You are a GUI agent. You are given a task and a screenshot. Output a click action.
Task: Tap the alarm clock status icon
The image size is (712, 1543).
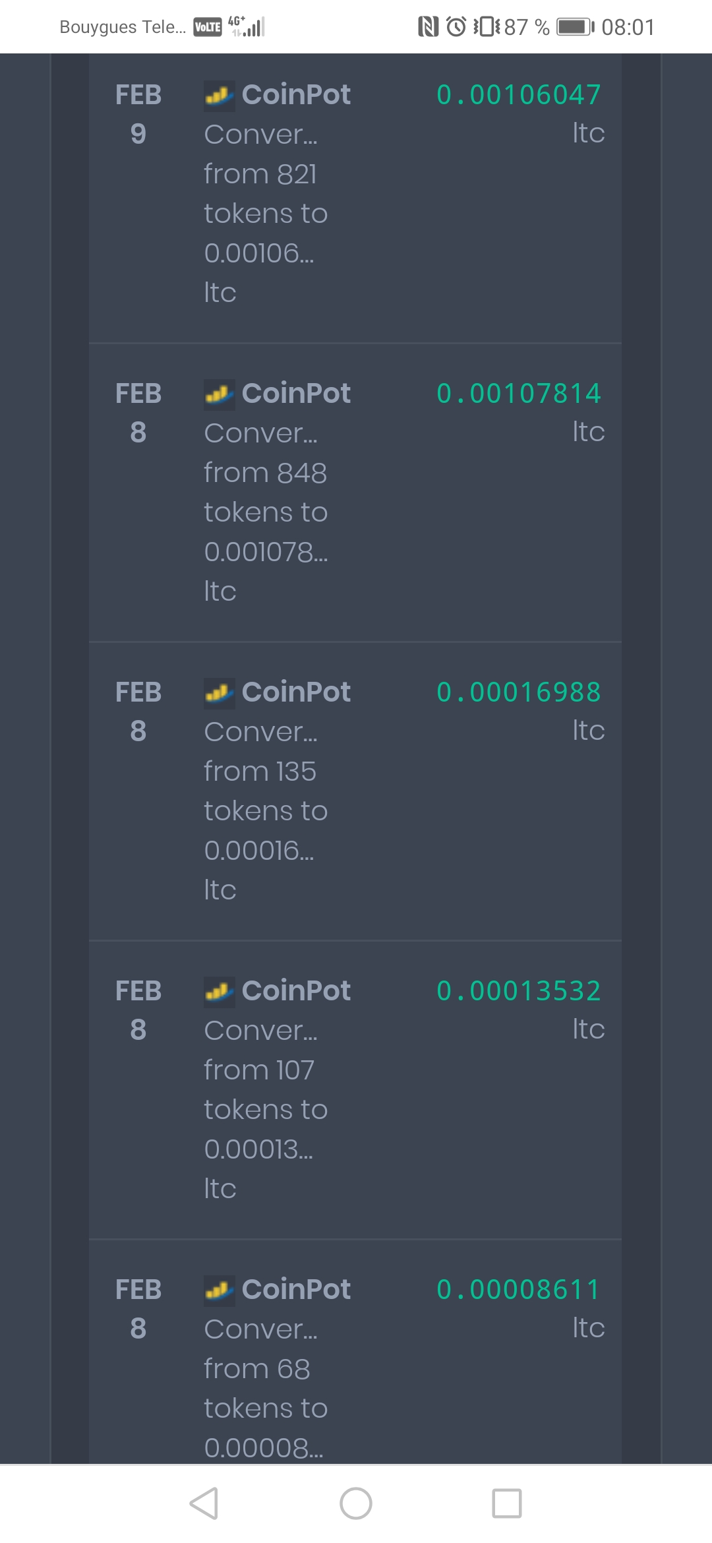[x=456, y=26]
